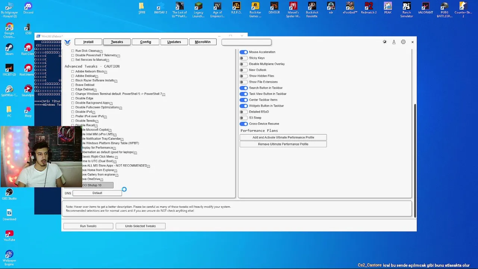The height and width of the screenshot is (269, 478).
Task: Open the Discord desktop shortcut
Action: [28, 8]
